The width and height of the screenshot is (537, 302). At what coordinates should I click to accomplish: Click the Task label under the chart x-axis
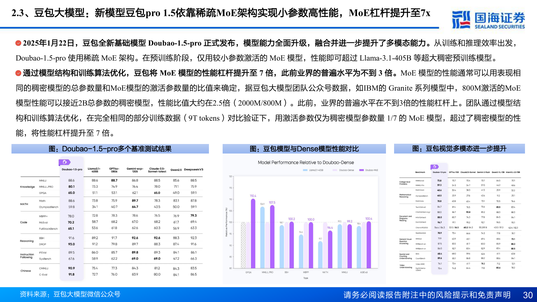pyautogui.click(x=306, y=278)
